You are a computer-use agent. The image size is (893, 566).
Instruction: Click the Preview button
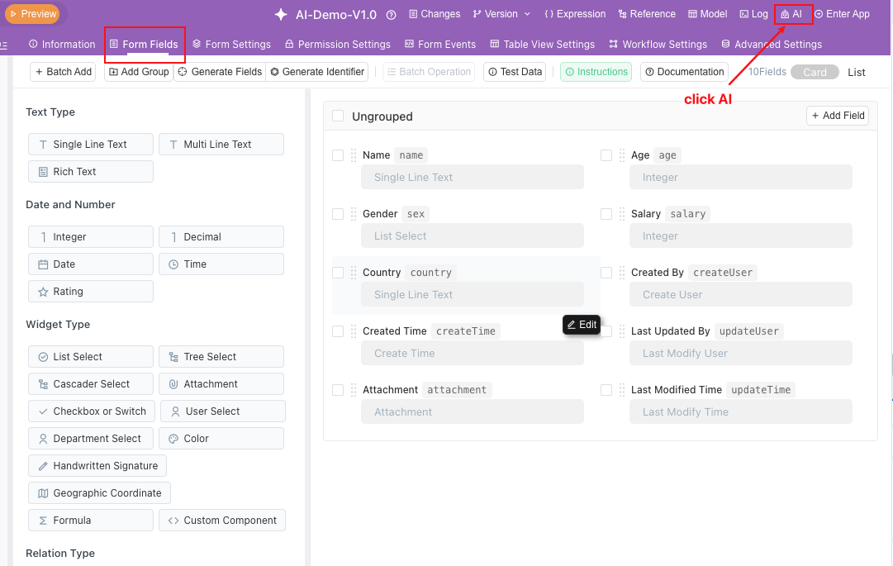tap(32, 14)
